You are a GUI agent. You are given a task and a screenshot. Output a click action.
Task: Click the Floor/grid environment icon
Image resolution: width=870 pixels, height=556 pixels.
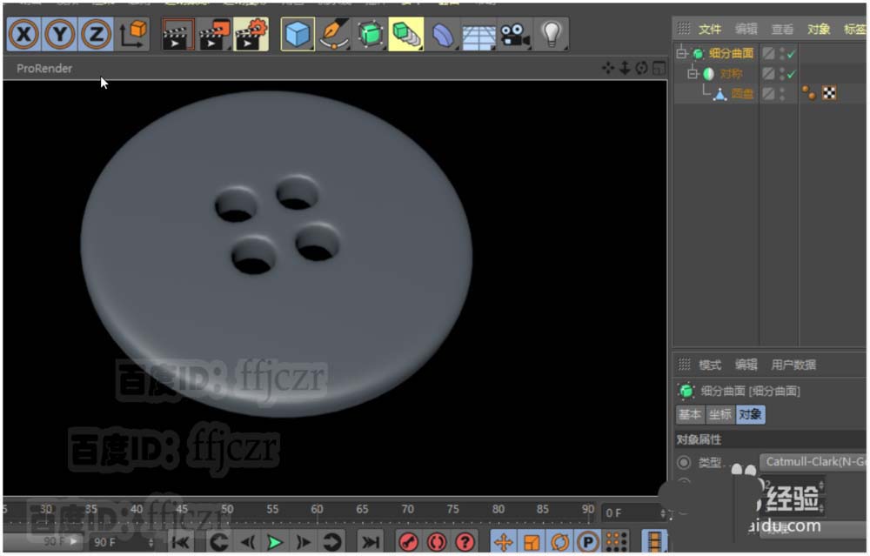478,35
